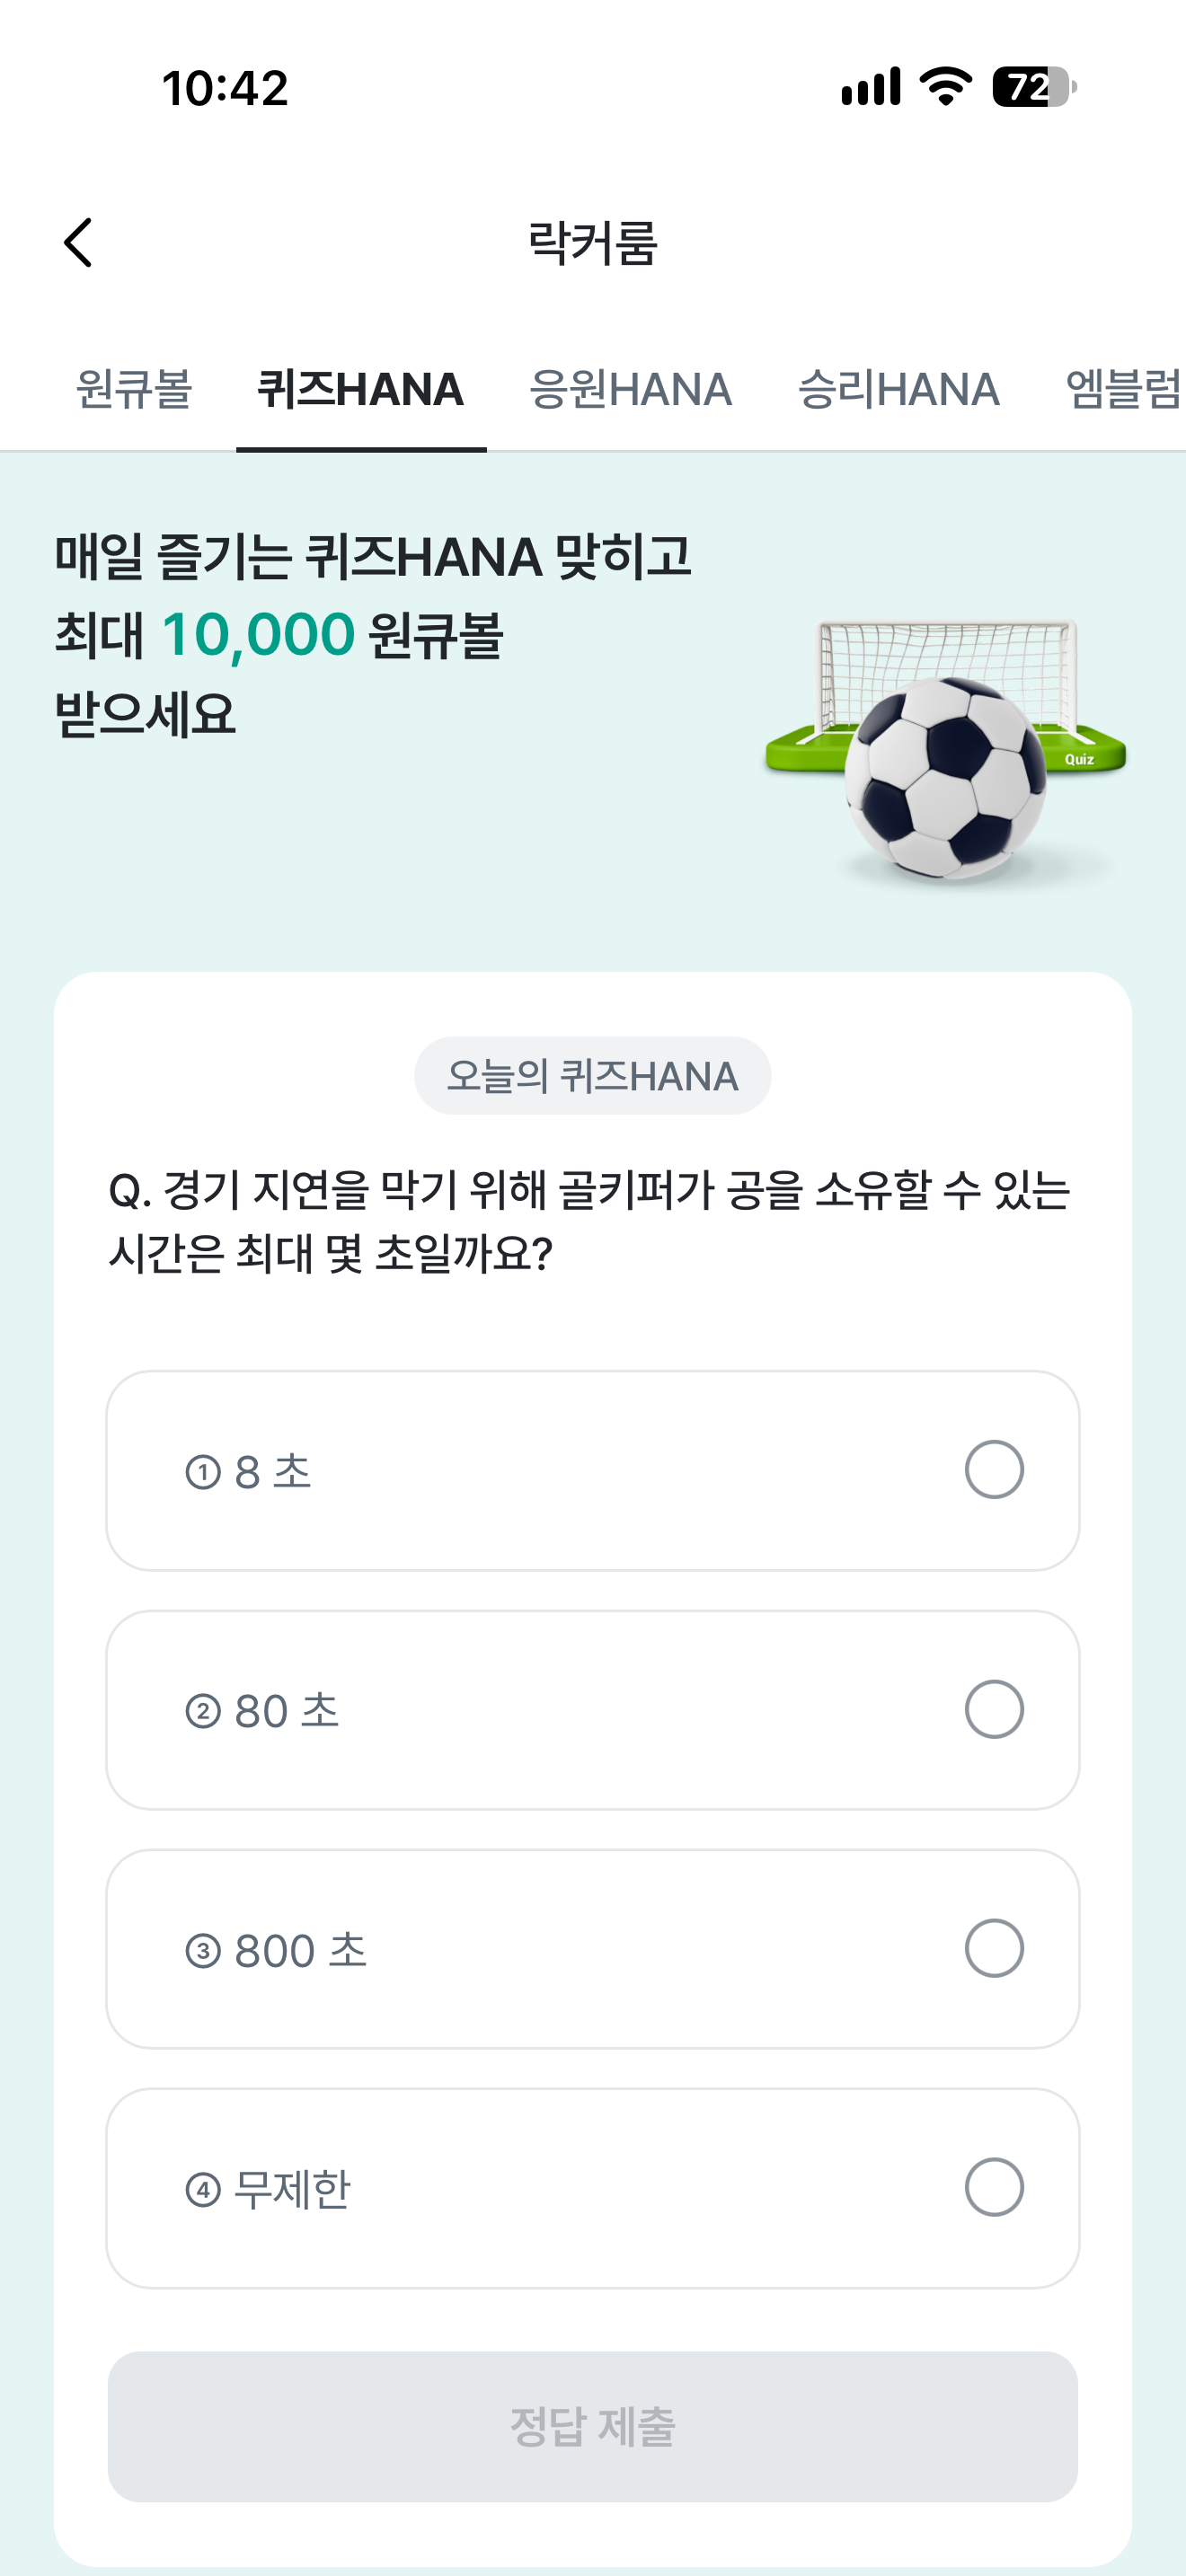Tap the clock showing 10:42

point(225,88)
